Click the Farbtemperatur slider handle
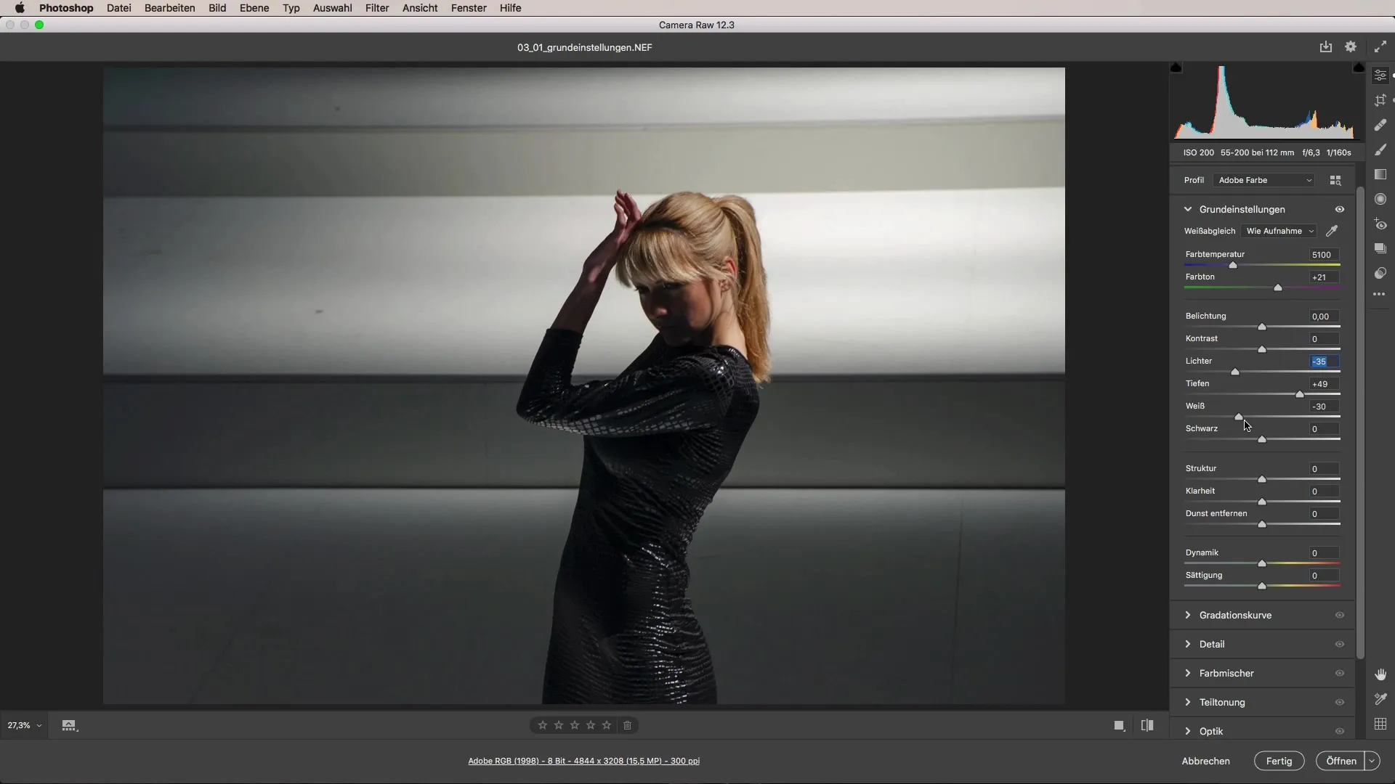Screen dimensions: 1395x784 pos(1233,266)
